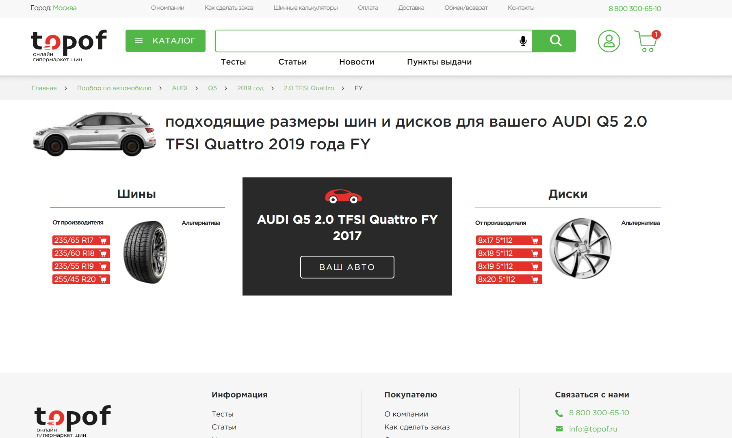Screen dimensions: 732x438
Task: Open the Шинные калькуляторы menu item
Action: (305, 8)
